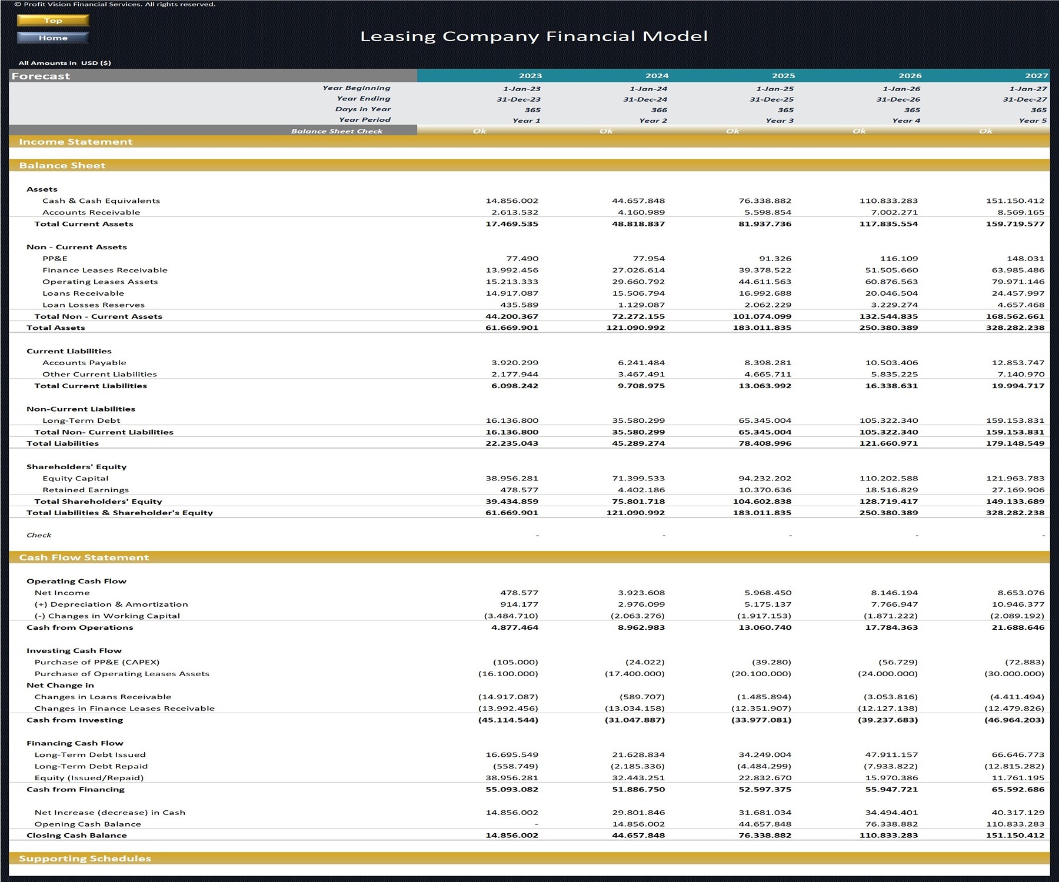Collapse the Balance Sheet section
This screenshot has height=882, width=1059.
(65, 165)
